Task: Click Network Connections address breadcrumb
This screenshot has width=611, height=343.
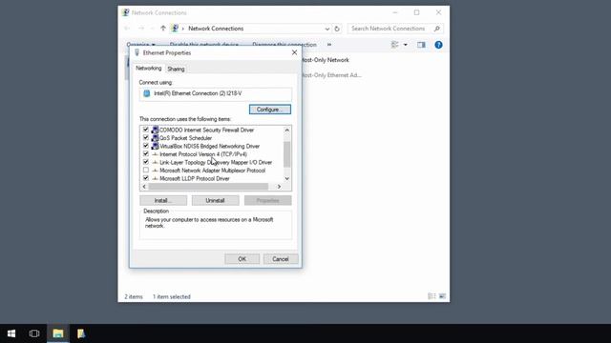Action: coord(216,29)
